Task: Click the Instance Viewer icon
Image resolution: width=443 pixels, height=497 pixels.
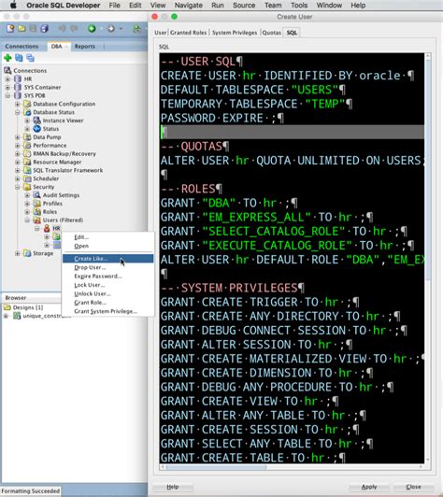Action: (36, 121)
